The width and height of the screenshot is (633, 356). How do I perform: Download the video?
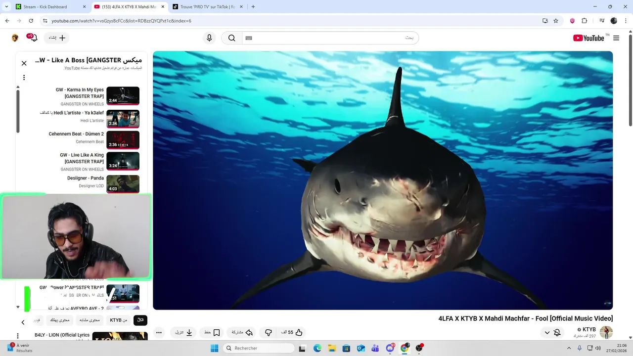click(184, 333)
